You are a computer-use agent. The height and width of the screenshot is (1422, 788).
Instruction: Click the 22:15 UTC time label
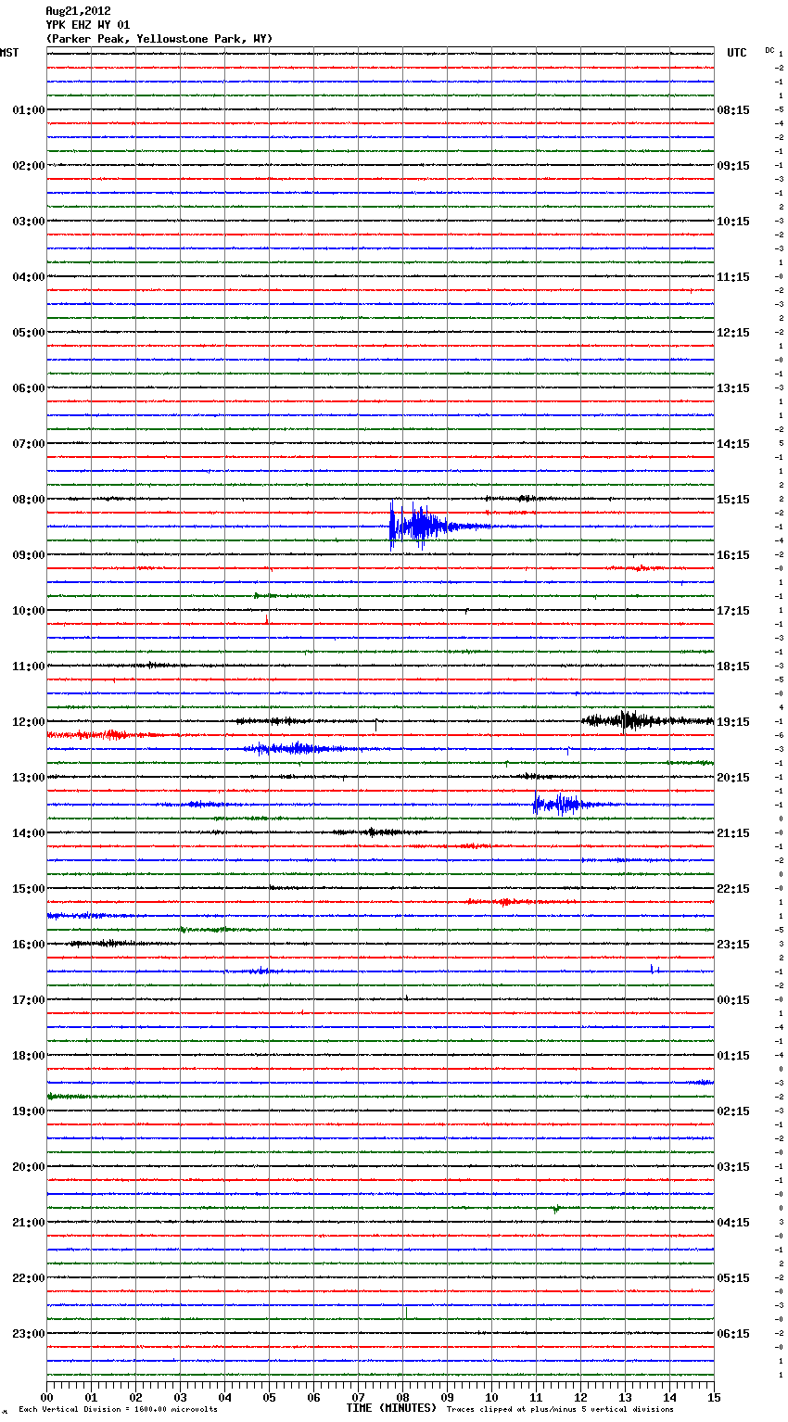tap(733, 889)
